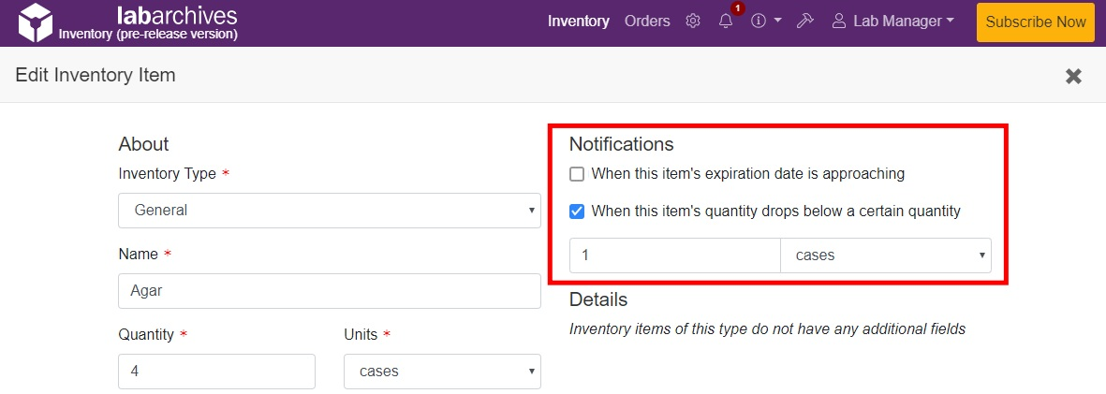
Task: Open the notification threshold units dropdown
Action: 885,255
